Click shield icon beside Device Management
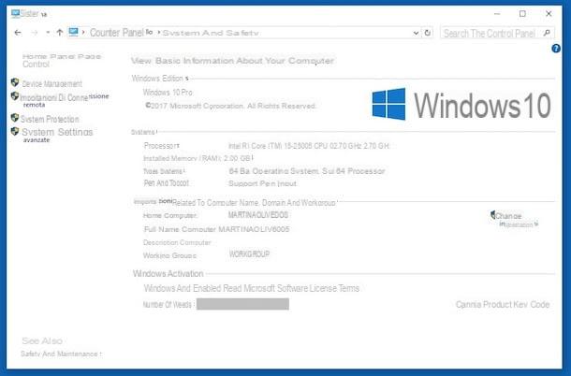This screenshot has height=376, width=571. pos(15,82)
